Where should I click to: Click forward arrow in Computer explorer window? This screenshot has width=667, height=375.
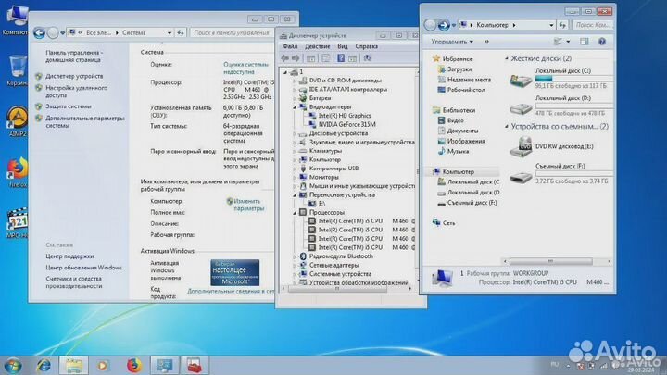443,25
